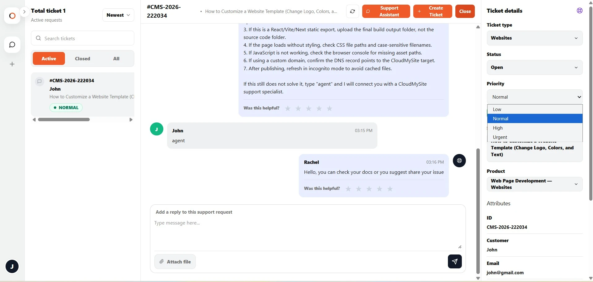The width and height of the screenshot is (593, 282).
Task: Click the orange circle logo icon
Action: coord(12,16)
